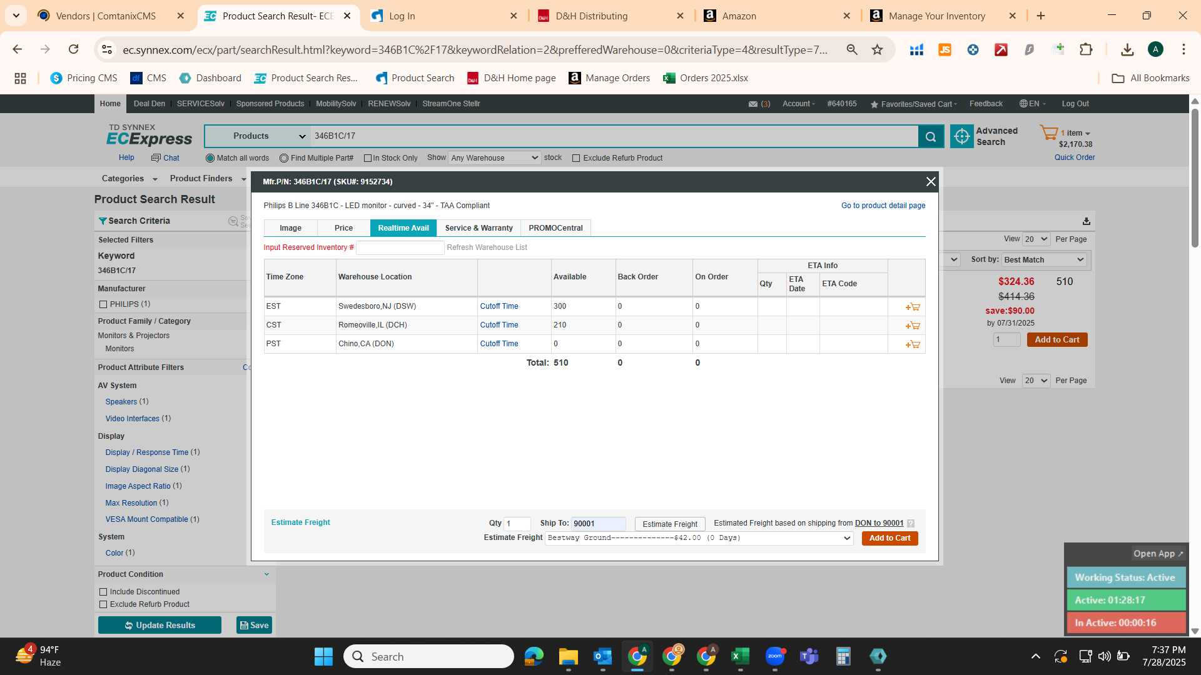This screenshot has height=675, width=1201.
Task: Click the Chat icon link
Action: pyautogui.click(x=165, y=158)
